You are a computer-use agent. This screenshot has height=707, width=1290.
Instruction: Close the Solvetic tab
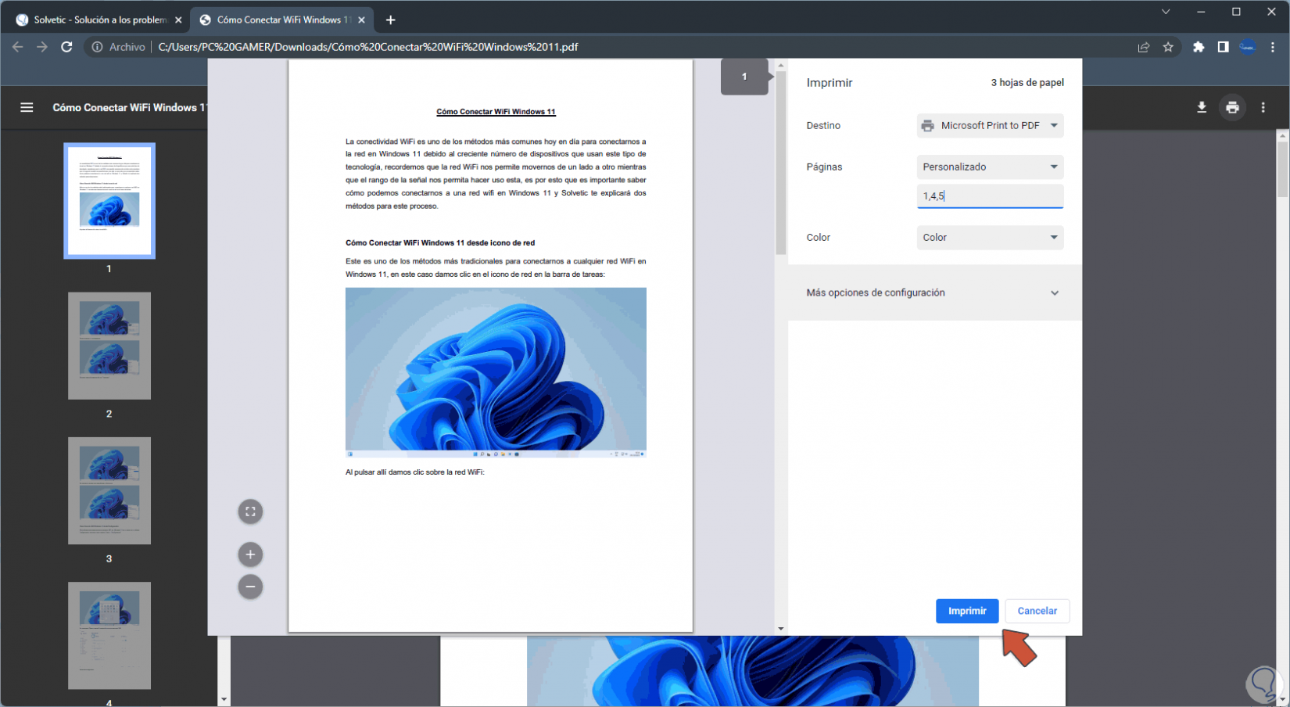pyautogui.click(x=178, y=20)
